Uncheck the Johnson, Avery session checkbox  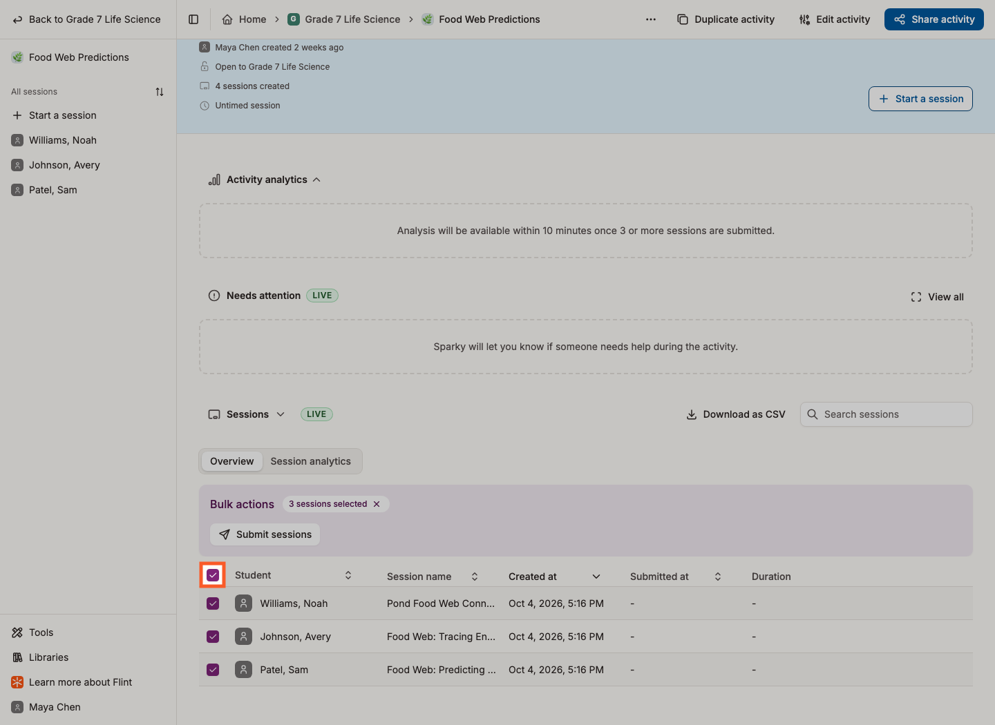pos(213,637)
